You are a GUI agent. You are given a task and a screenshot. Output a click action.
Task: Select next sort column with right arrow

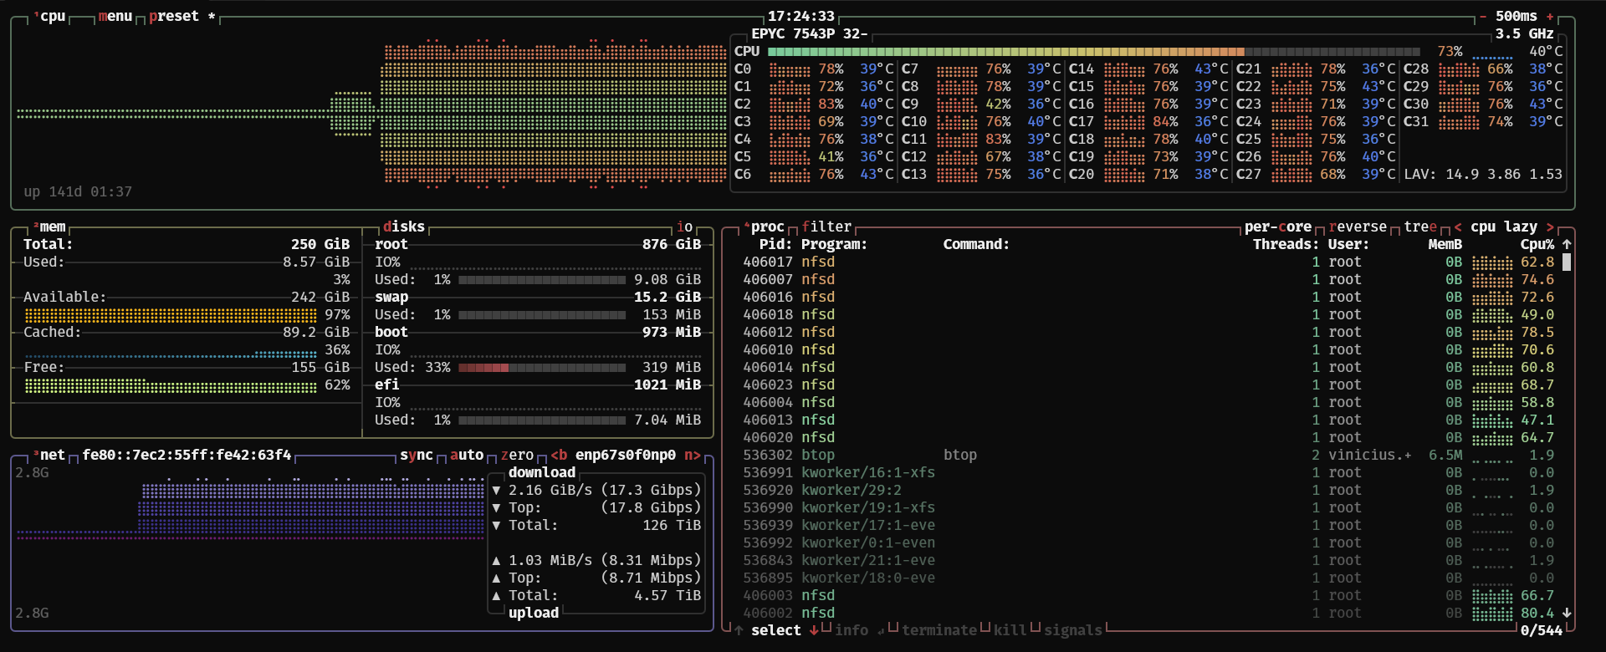tap(1550, 227)
